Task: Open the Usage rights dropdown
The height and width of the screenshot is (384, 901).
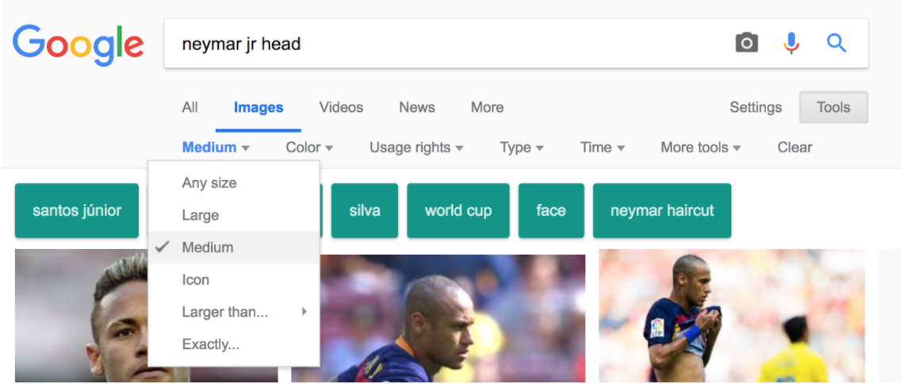Action: 416,148
